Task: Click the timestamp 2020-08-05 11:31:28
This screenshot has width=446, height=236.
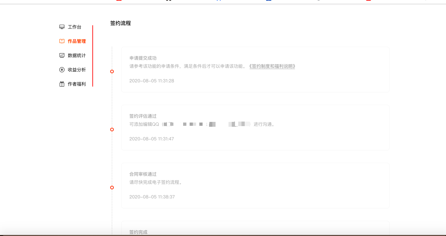Action: [152, 81]
